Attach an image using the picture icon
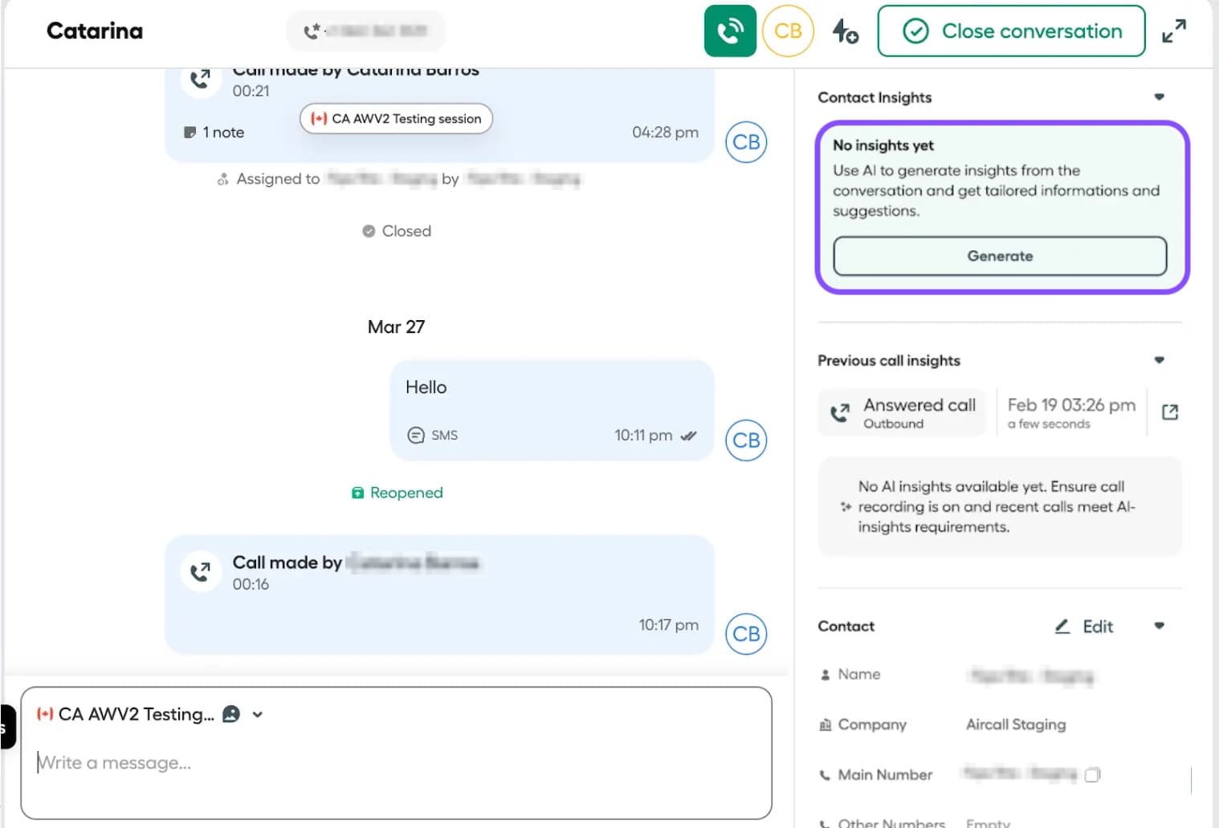Image resolution: width=1219 pixels, height=828 pixels. point(230,714)
